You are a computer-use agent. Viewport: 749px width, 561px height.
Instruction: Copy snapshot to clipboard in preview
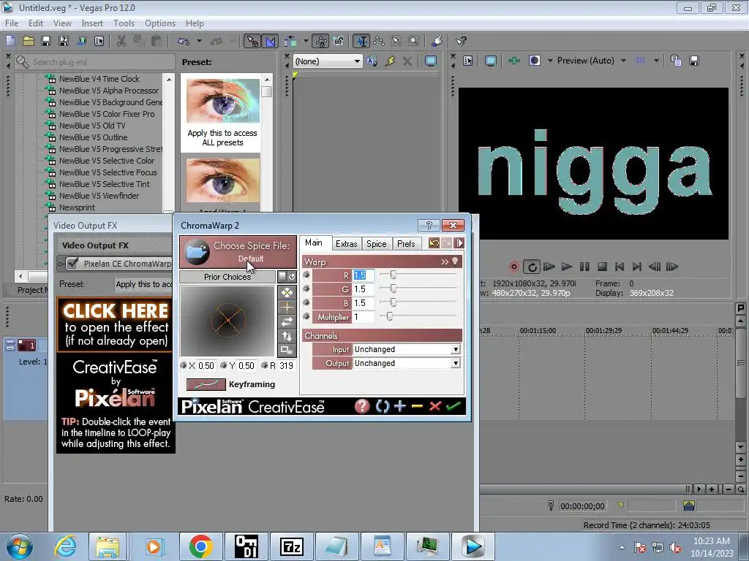click(x=675, y=61)
